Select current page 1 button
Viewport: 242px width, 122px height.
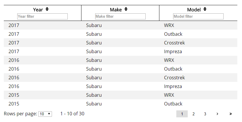[182, 114]
